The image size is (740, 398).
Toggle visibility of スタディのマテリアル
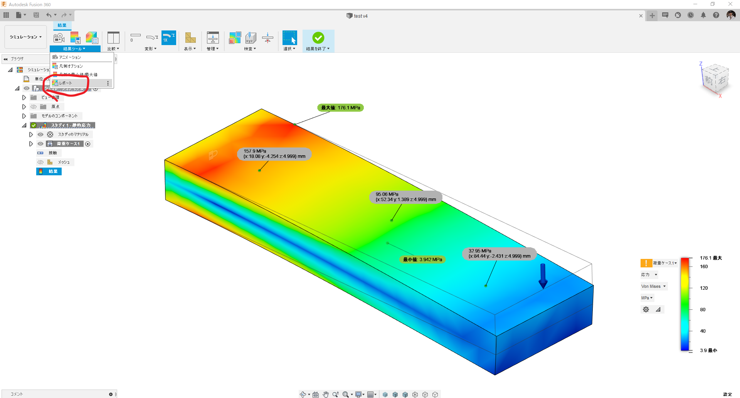tap(40, 134)
